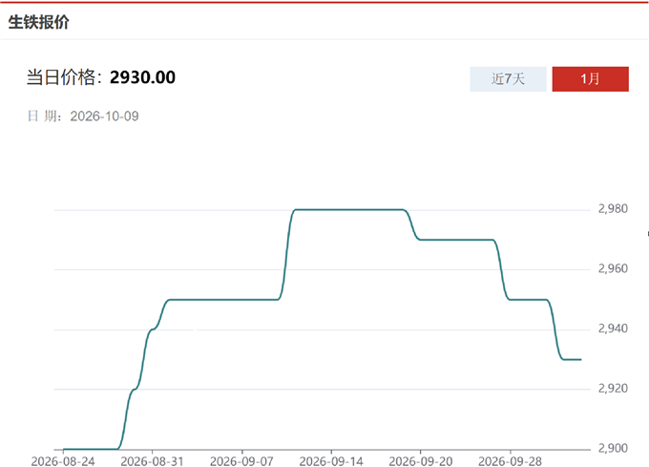Click x-axis label 2026-09-28
Image resolution: width=649 pixels, height=467 pixels.
[510, 461]
